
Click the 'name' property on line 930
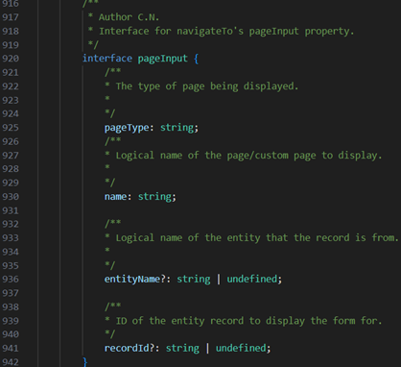pos(115,196)
